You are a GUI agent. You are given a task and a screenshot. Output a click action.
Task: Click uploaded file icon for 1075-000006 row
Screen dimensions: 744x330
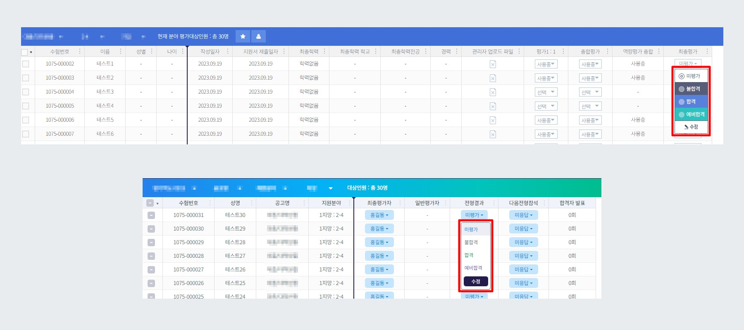pos(493,120)
